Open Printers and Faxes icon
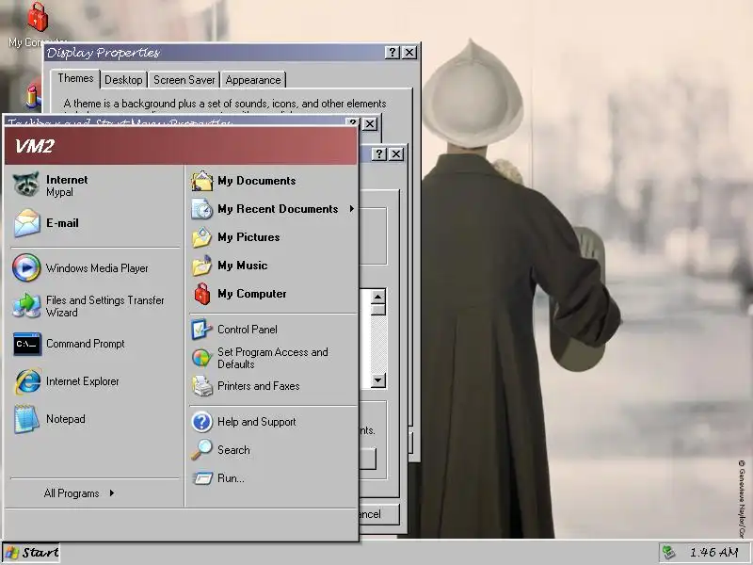Image resolution: width=753 pixels, height=565 pixels. tap(202, 386)
